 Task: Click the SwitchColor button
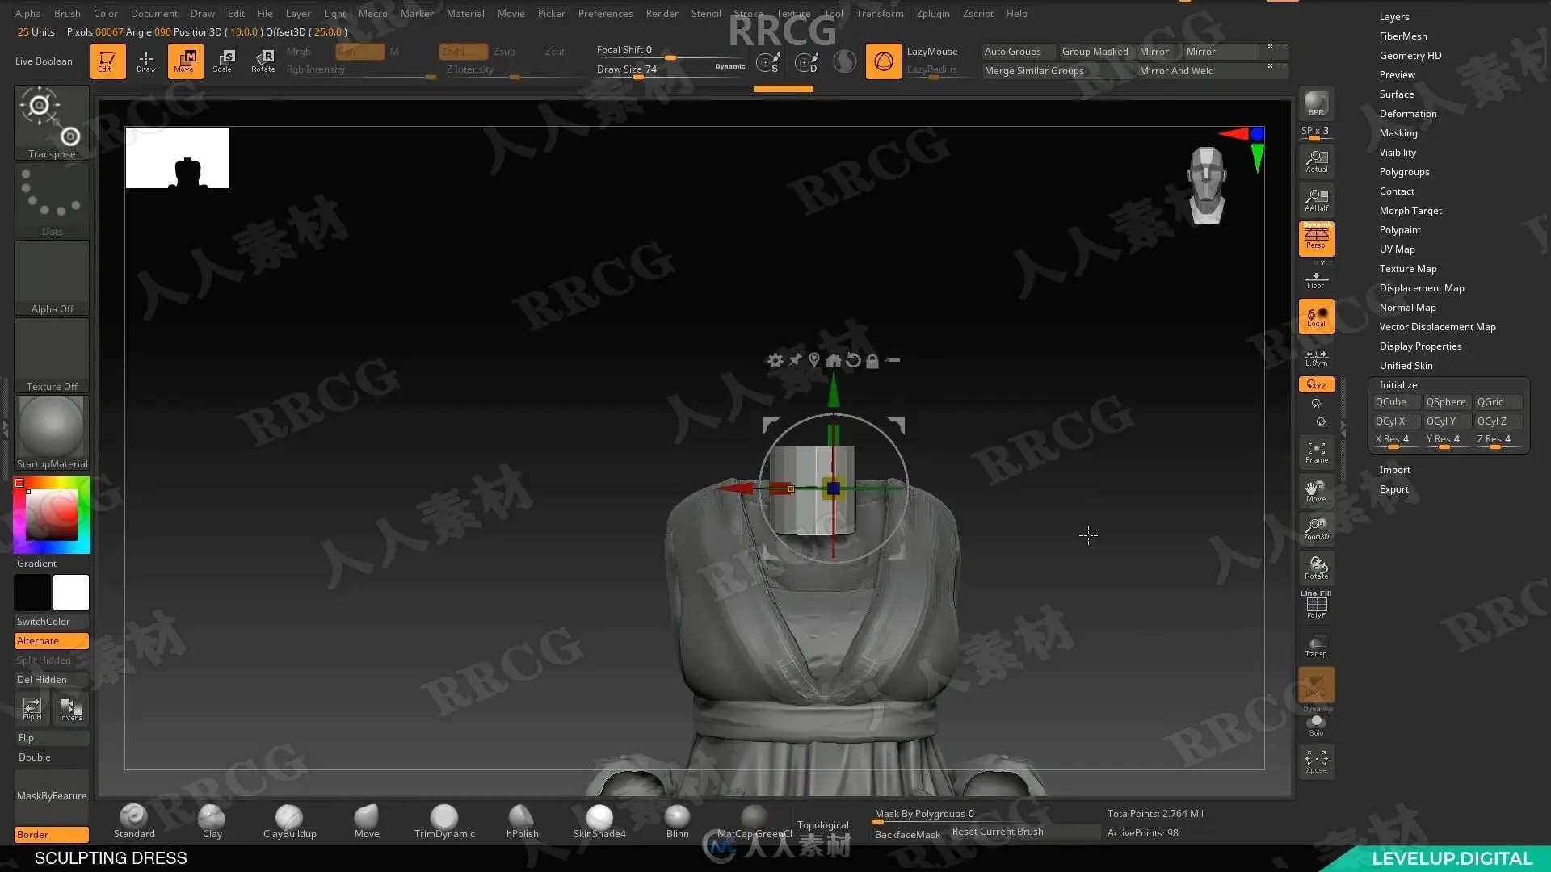tap(52, 622)
